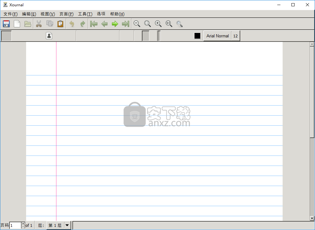This screenshot has width=315, height=230.
Task: Pick the black color swatch
Action: (x=197, y=36)
